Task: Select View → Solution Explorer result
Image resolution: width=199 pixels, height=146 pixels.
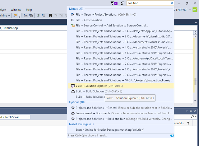Action: coord(121,86)
